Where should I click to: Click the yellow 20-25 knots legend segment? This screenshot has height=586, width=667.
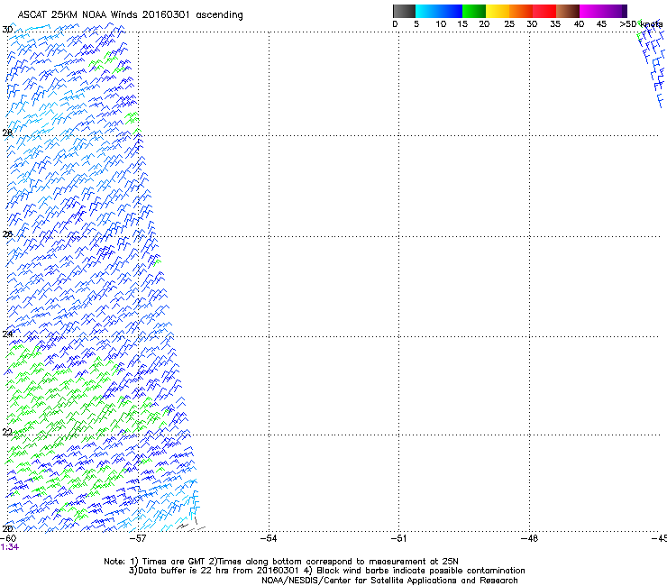(x=498, y=11)
